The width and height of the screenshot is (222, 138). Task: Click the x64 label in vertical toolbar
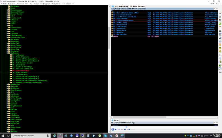[220, 72]
